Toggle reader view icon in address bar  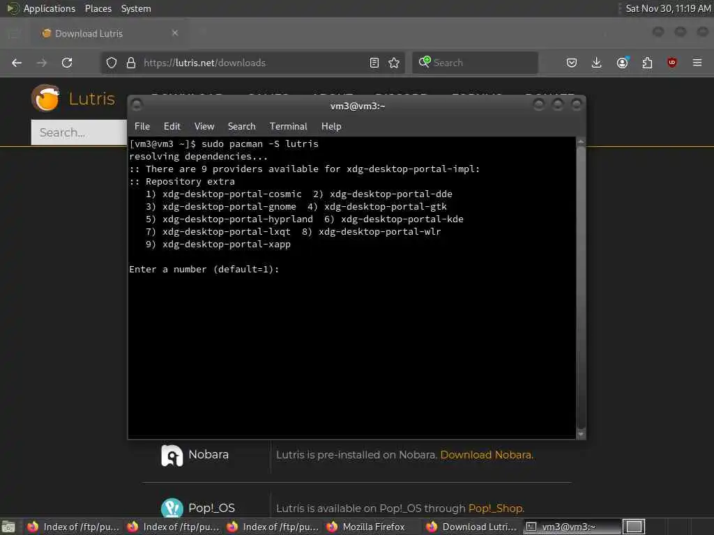pos(374,63)
